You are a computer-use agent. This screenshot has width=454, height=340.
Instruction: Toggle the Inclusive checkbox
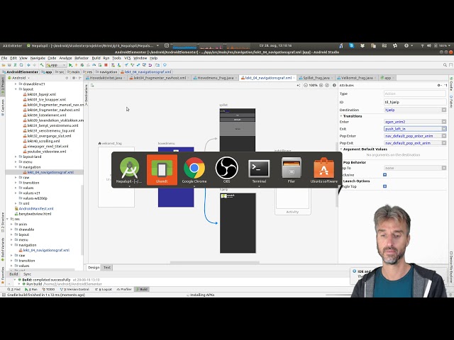(384, 175)
